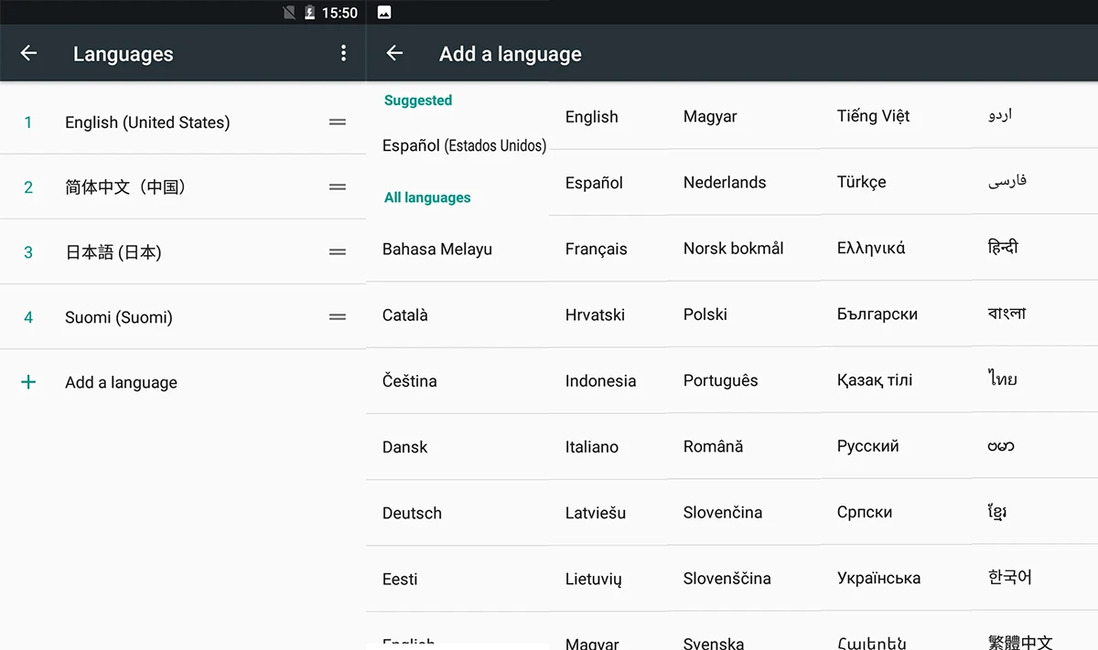Click the reorder handle beside 日本語 (日本)
1098x650 pixels.
point(338,251)
